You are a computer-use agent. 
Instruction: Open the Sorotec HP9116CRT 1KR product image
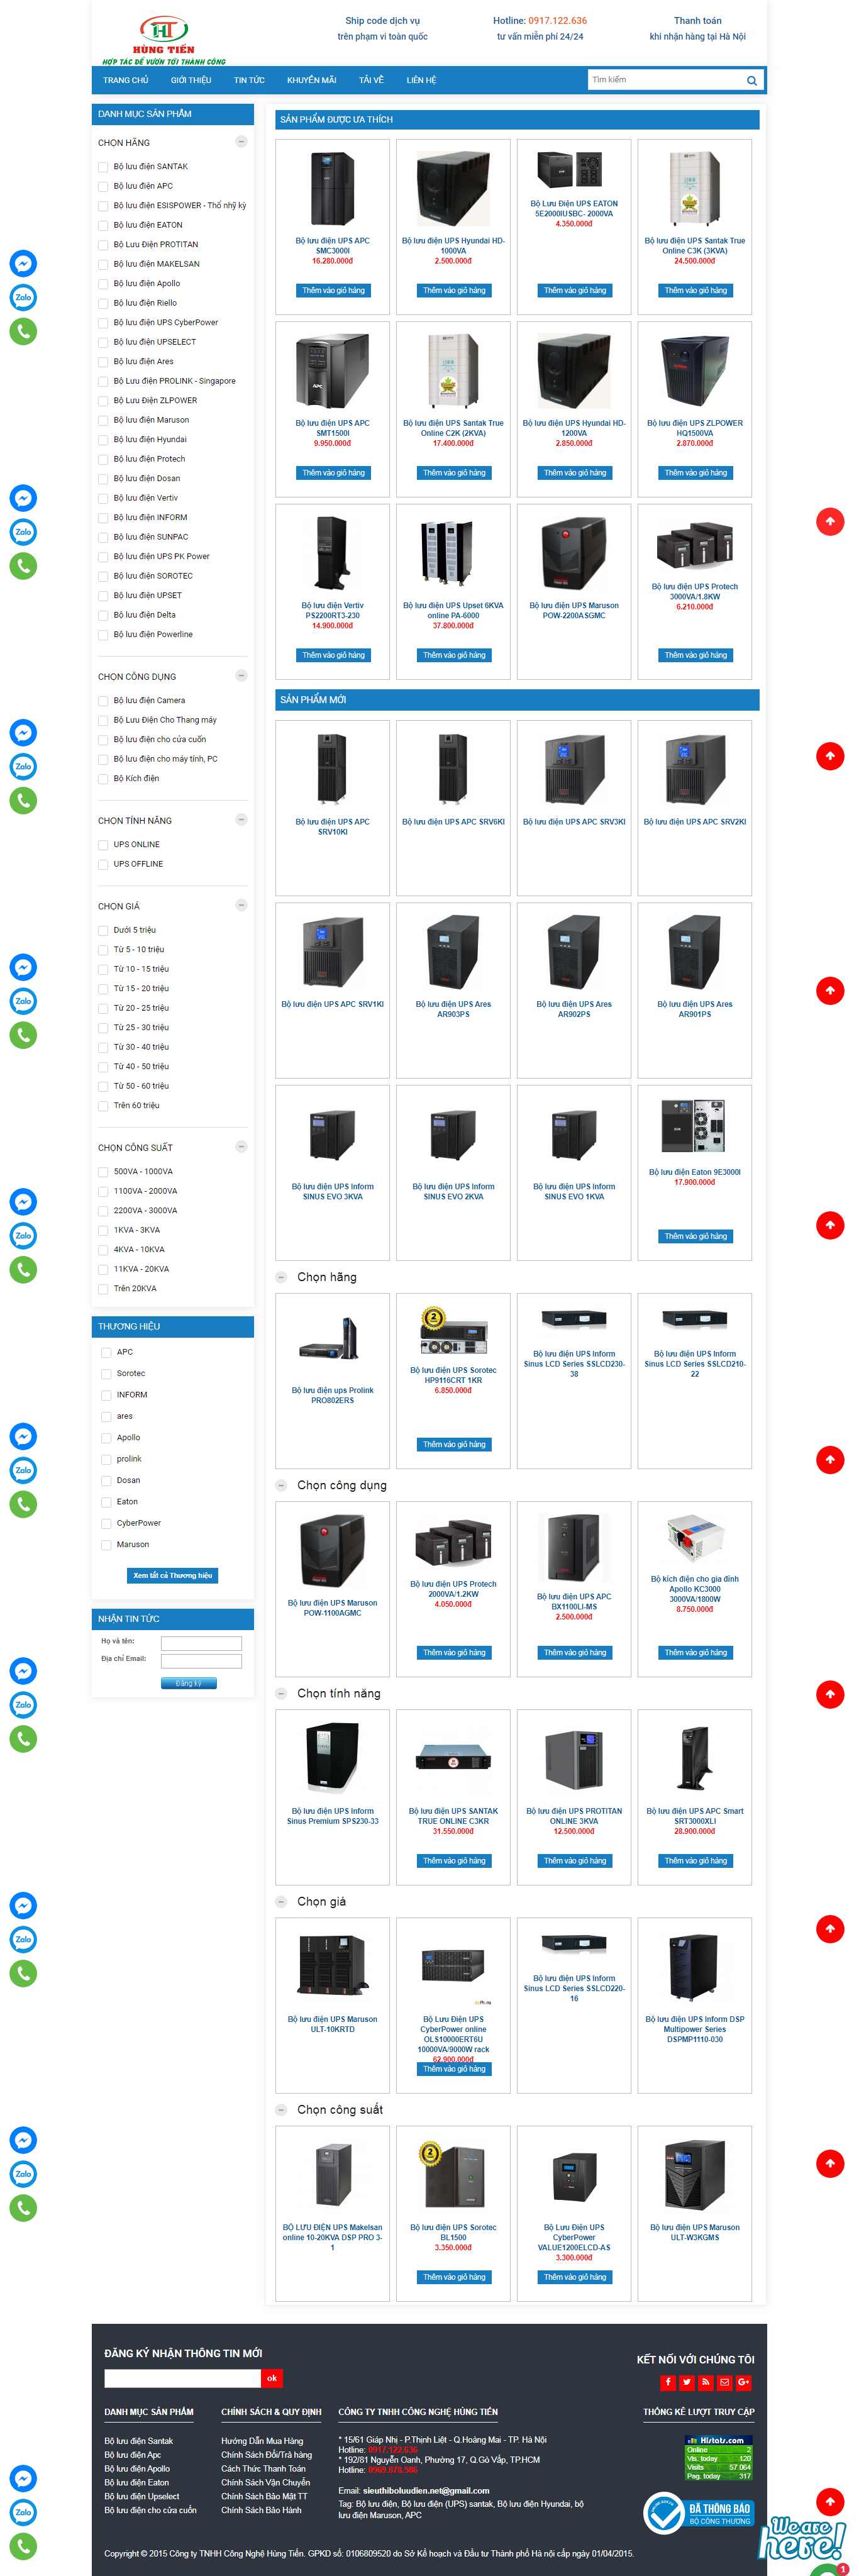pyautogui.click(x=453, y=1330)
